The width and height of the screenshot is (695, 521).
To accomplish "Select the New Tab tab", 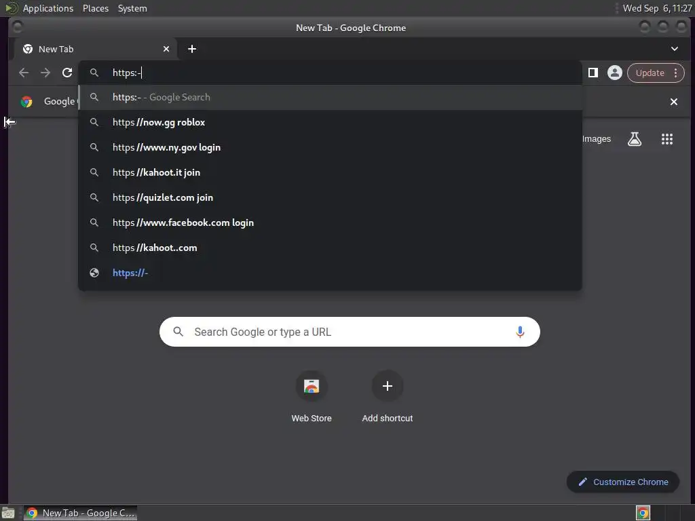I will (96, 49).
